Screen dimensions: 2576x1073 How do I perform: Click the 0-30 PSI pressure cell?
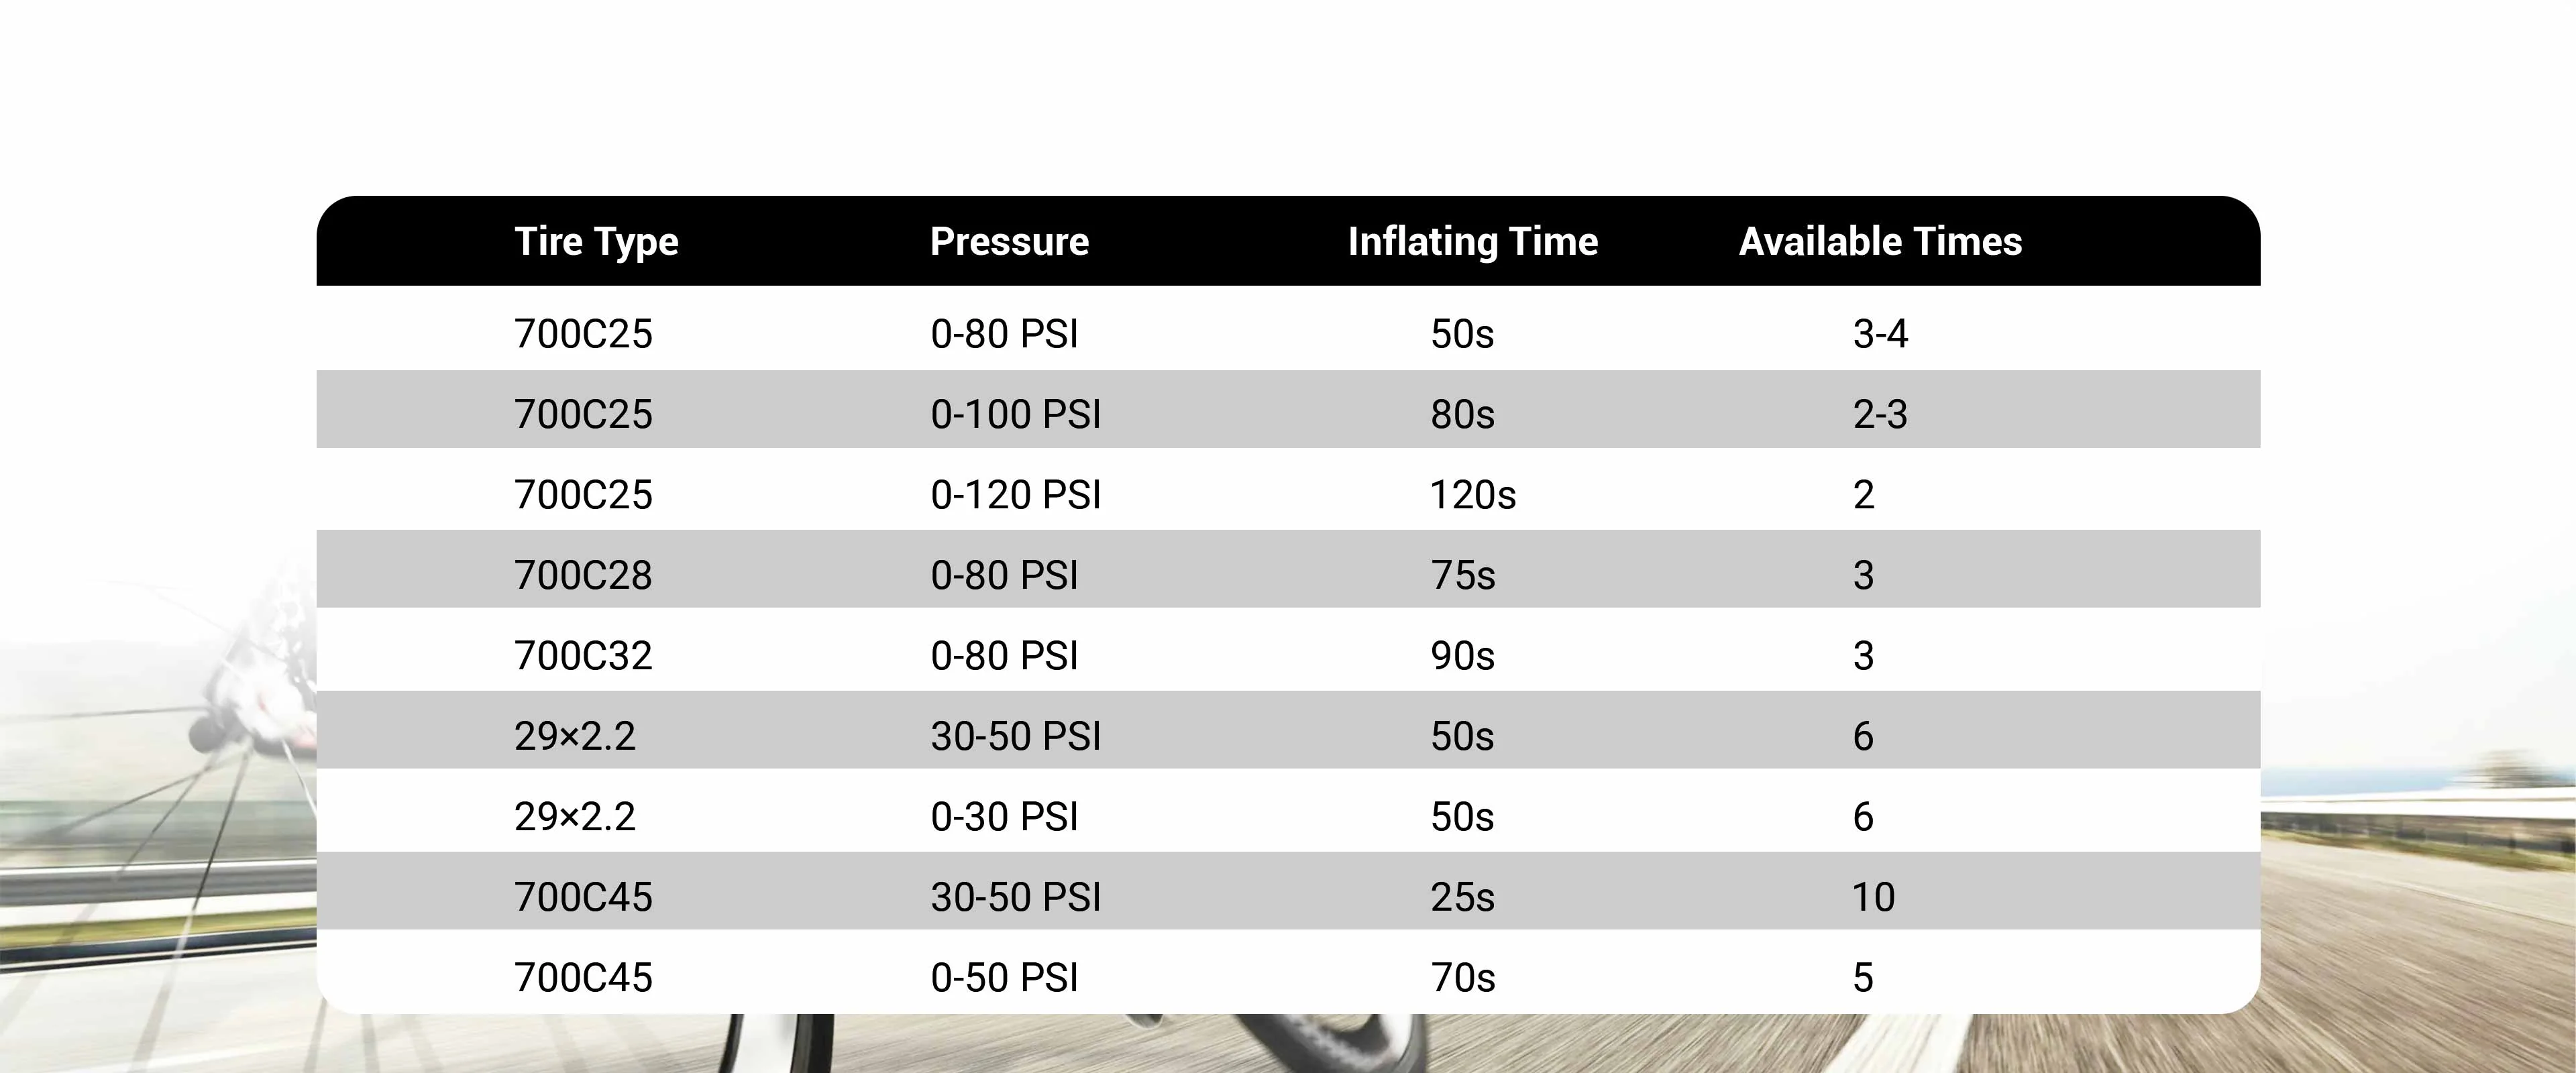click(x=1004, y=817)
